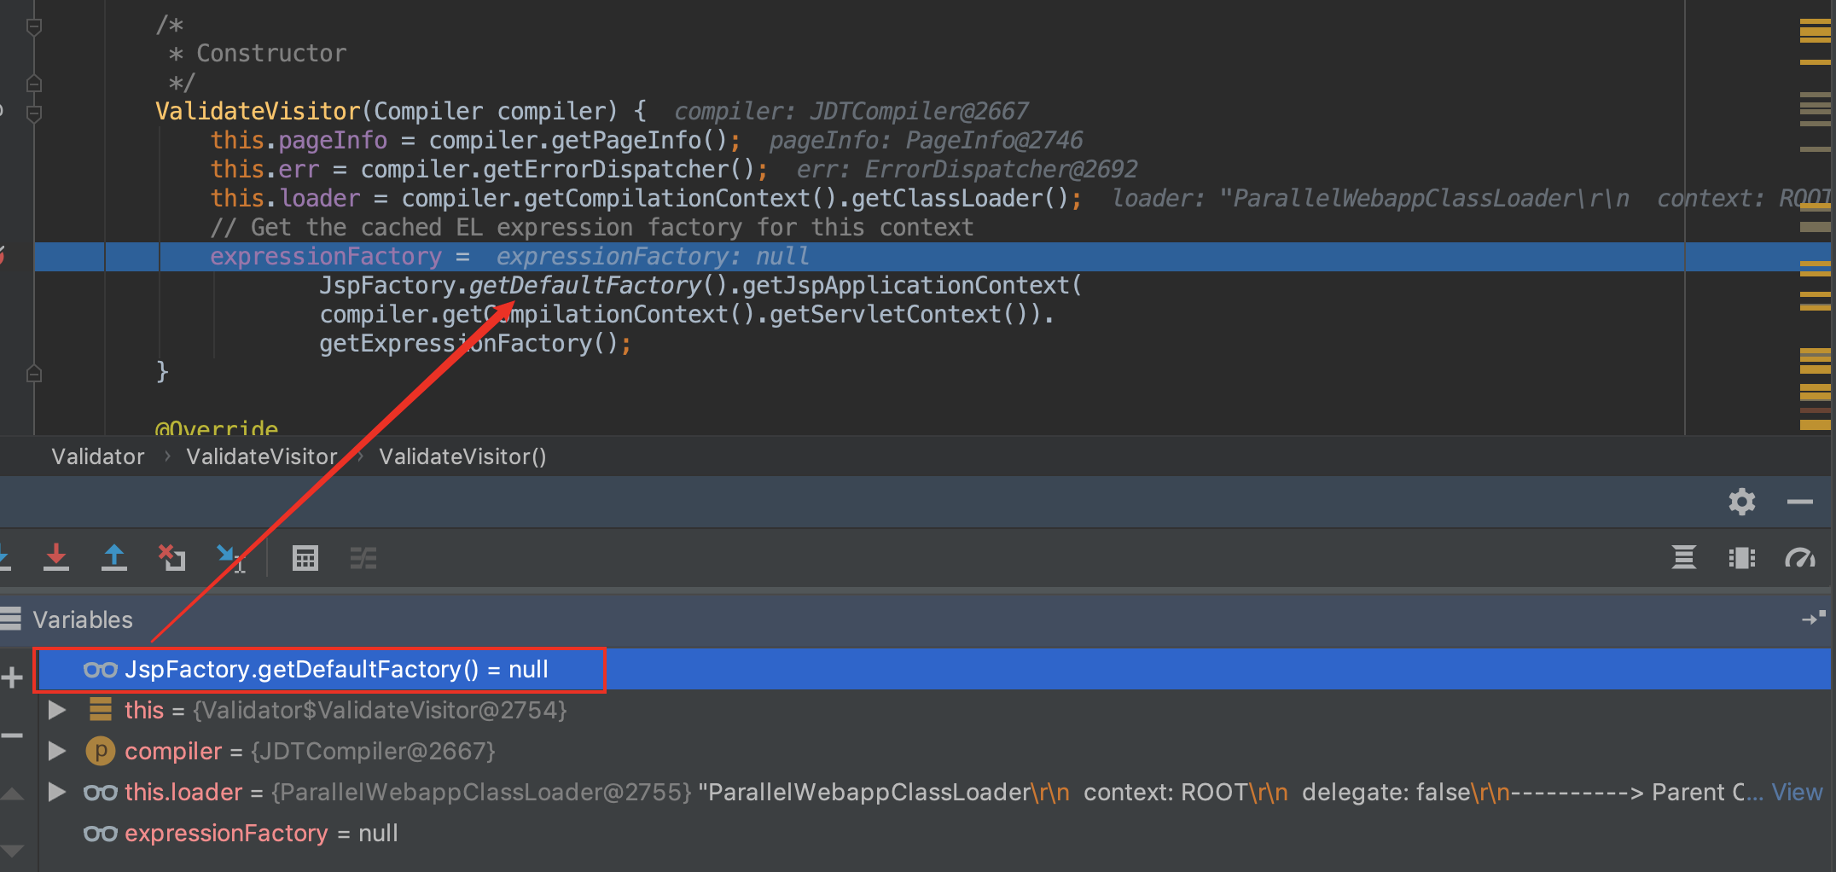This screenshot has height=872, width=1836.
Task: Click the Trace Current Stream Chain icon
Action: click(x=363, y=558)
